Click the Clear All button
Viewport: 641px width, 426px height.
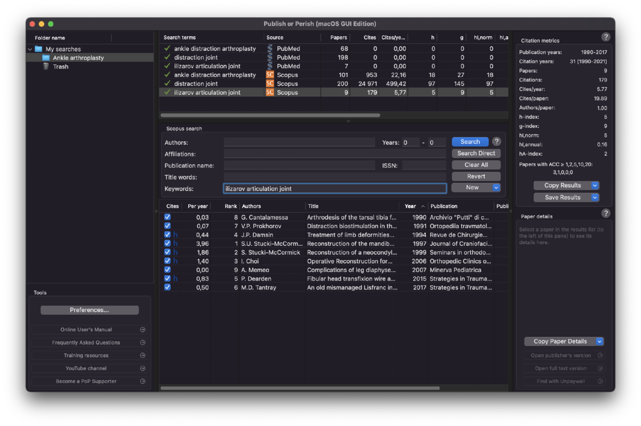[476, 165]
